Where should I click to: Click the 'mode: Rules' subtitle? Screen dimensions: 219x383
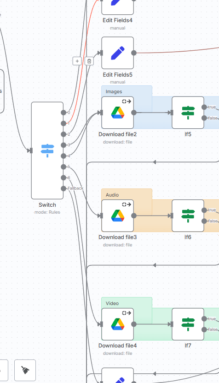click(47, 212)
